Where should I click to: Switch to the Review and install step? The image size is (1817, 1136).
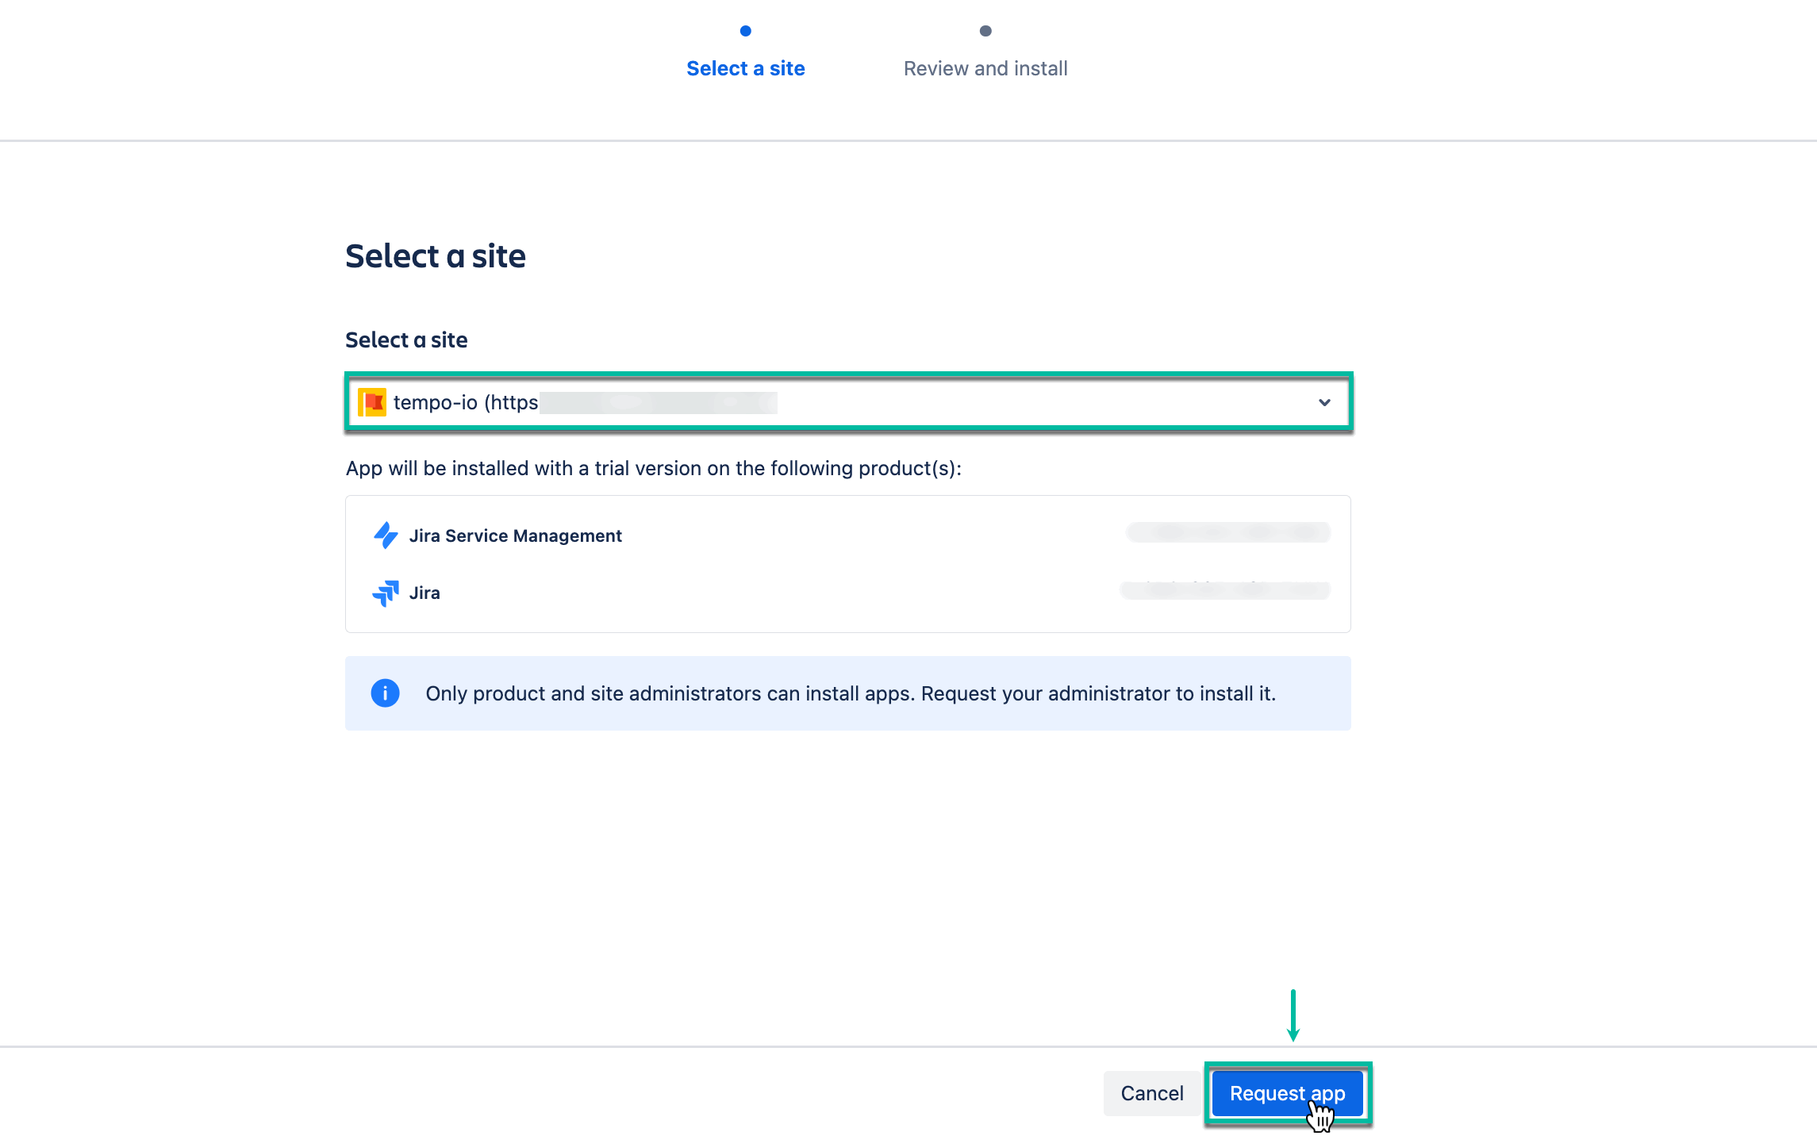coord(985,68)
